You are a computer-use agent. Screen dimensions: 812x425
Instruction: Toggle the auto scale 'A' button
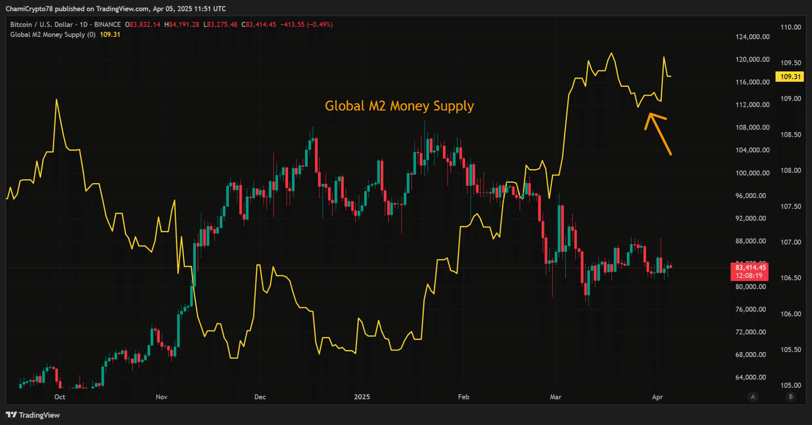click(x=753, y=397)
